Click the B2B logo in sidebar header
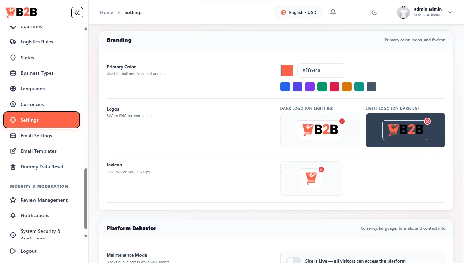This screenshot has height=263, width=464. 21,12
